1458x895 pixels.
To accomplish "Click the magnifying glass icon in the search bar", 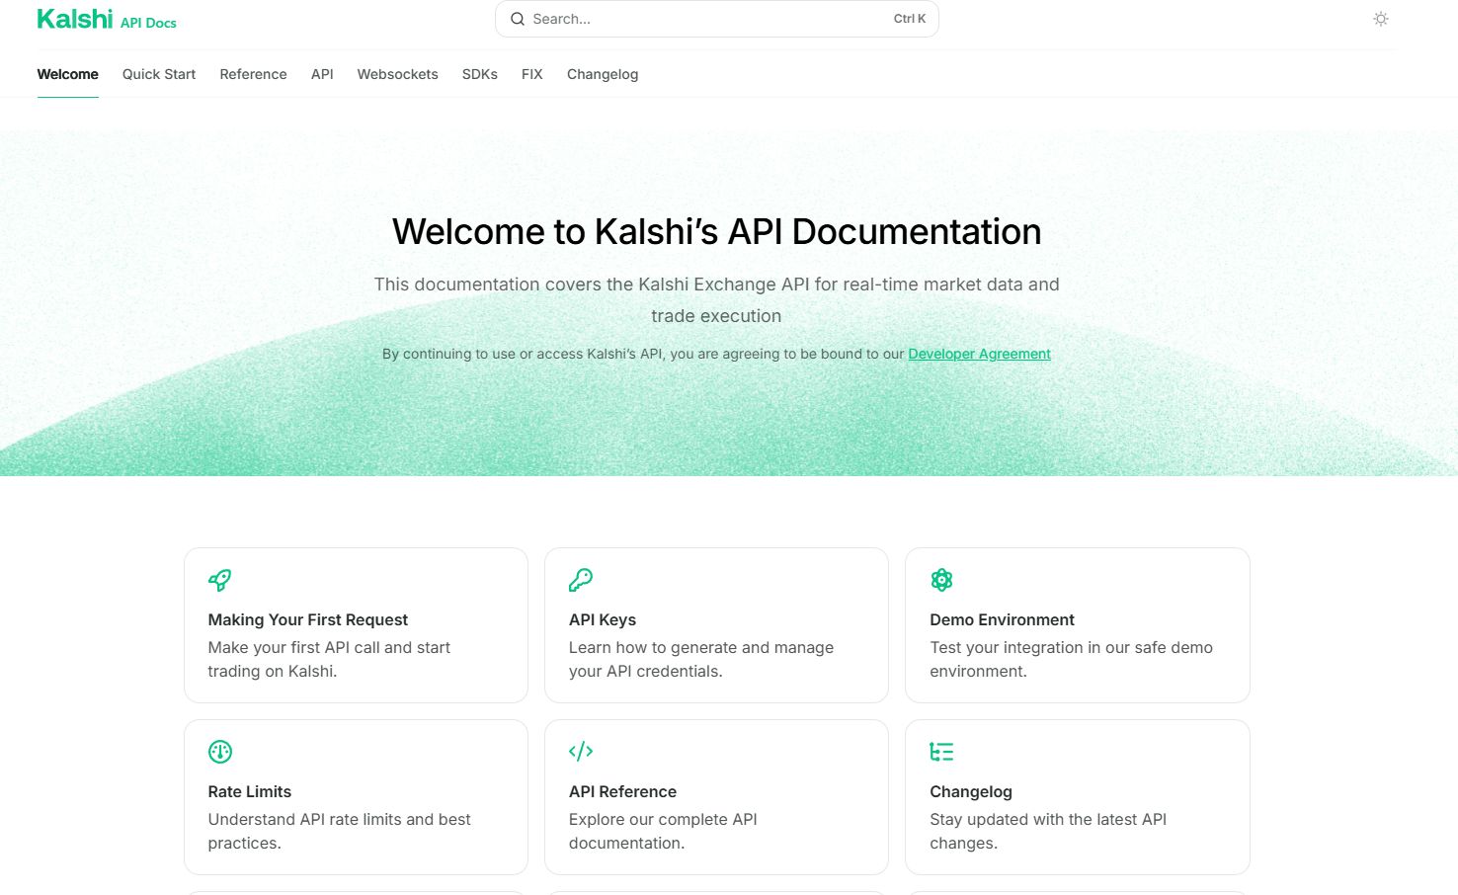I will (x=517, y=19).
